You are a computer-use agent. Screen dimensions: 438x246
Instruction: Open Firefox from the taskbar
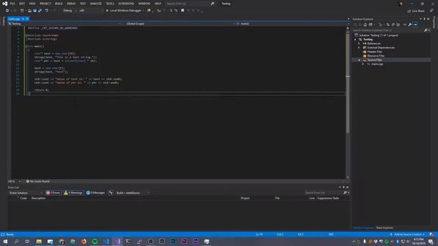pyautogui.click(x=83, y=241)
